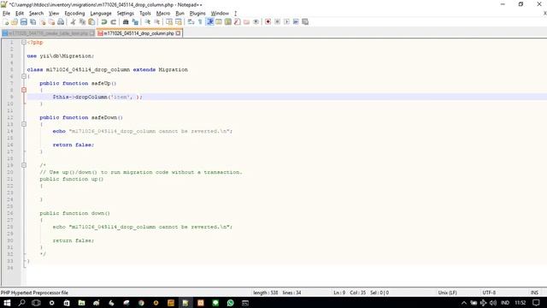Open the User Defined Language icon
This screenshot has width=547, height=308.
pyautogui.click(x=219, y=22)
